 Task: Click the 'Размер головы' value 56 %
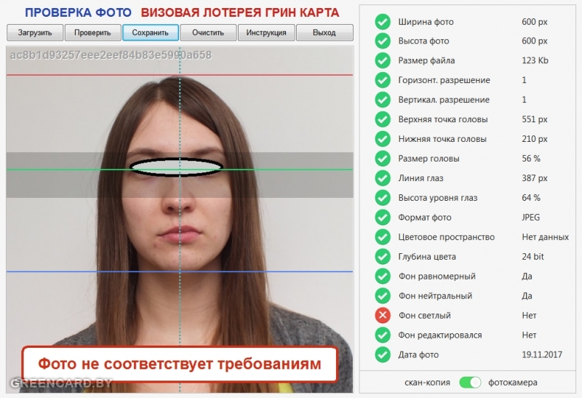coord(531,159)
